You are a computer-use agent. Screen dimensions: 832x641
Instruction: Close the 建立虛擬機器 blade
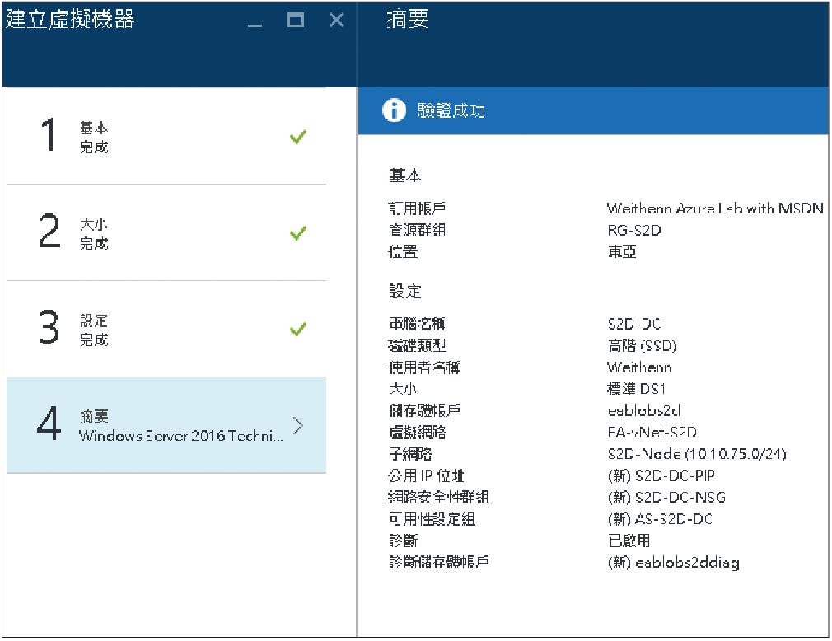point(336,20)
